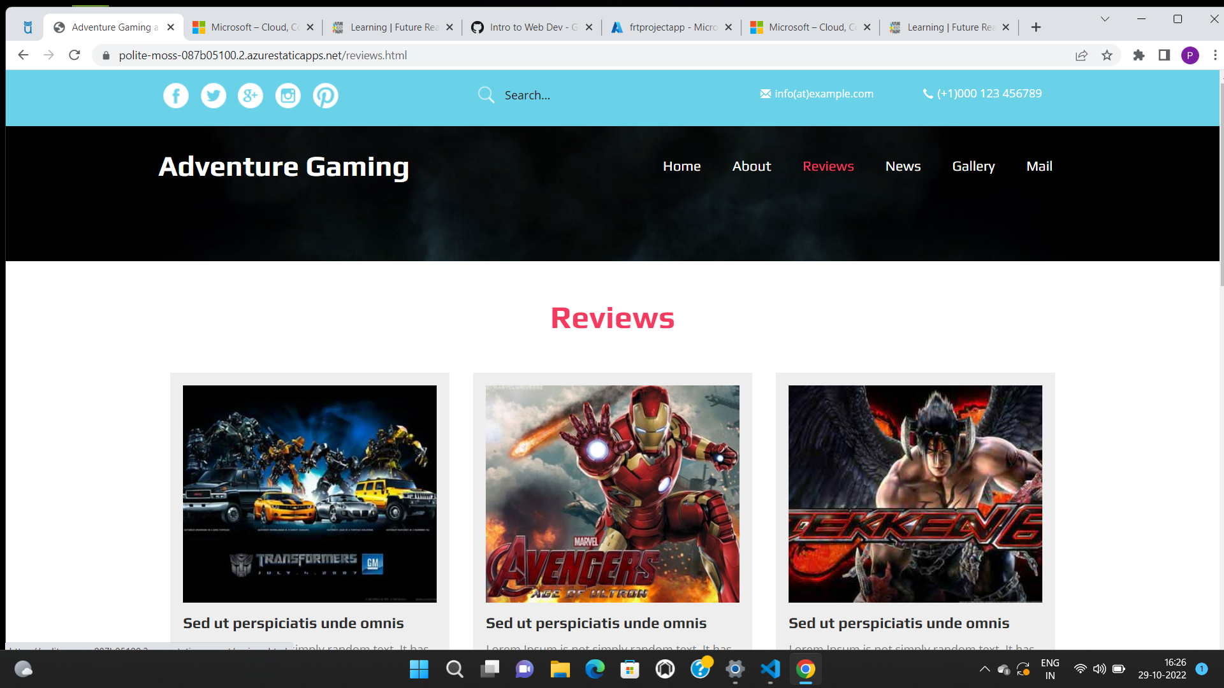Open the Tekken 6 review thumbnail
Viewport: 1224px width, 688px height.
(x=915, y=494)
